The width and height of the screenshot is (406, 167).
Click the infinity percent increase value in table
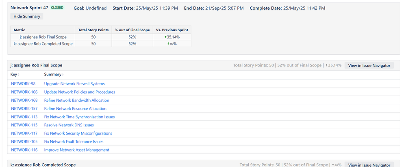[x=172, y=44]
